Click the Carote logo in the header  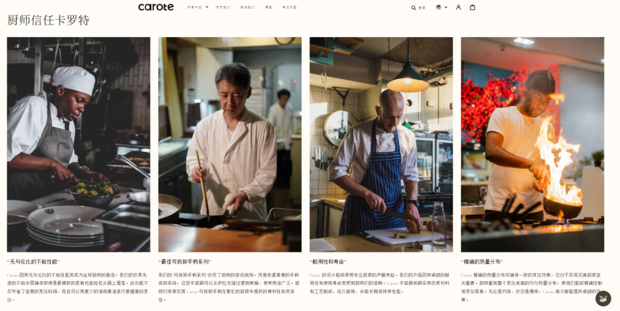pyautogui.click(x=156, y=7)
